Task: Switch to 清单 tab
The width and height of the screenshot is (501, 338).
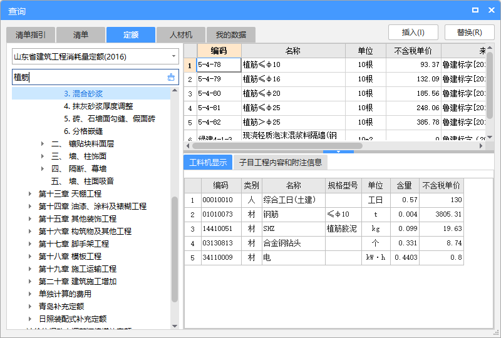Action: 81,35
